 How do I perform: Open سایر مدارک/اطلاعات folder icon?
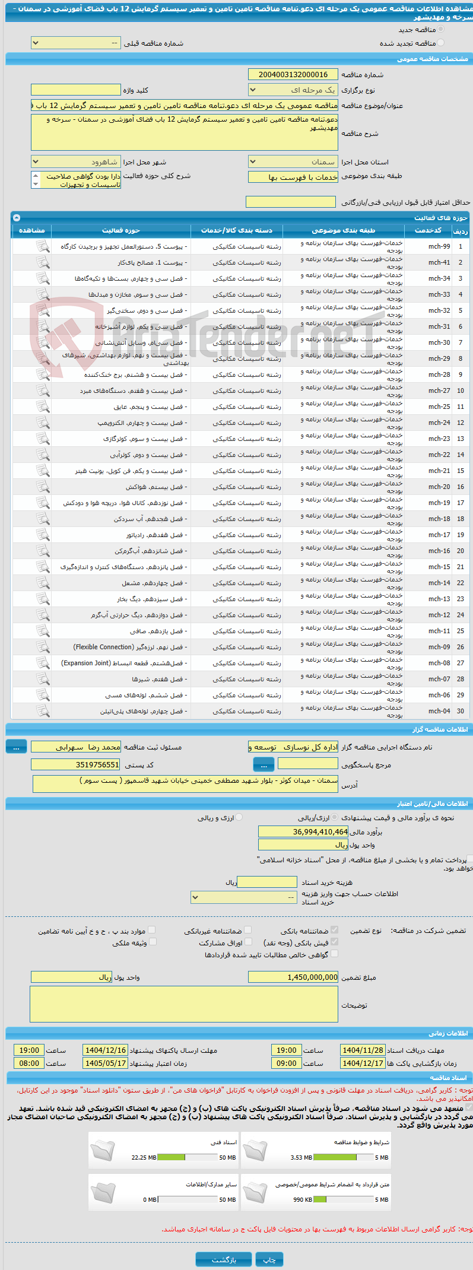tap(103, 1192)
